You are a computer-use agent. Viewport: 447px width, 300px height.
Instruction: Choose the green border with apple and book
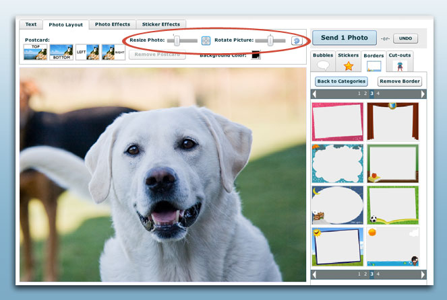click(393, 163)
